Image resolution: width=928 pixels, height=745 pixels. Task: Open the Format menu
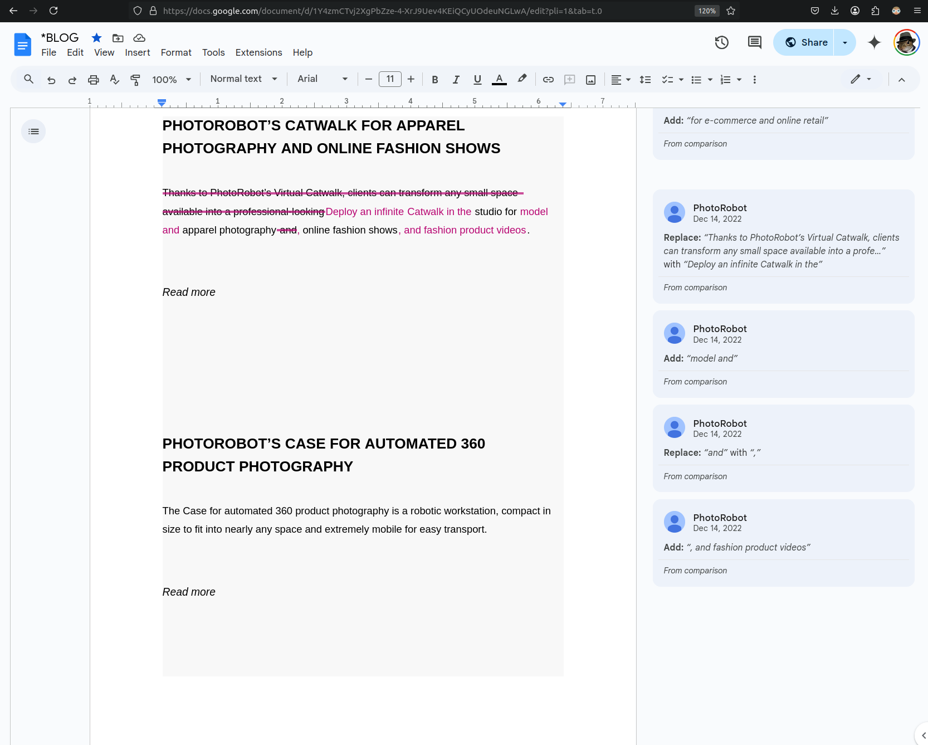[x=176, y=52]
